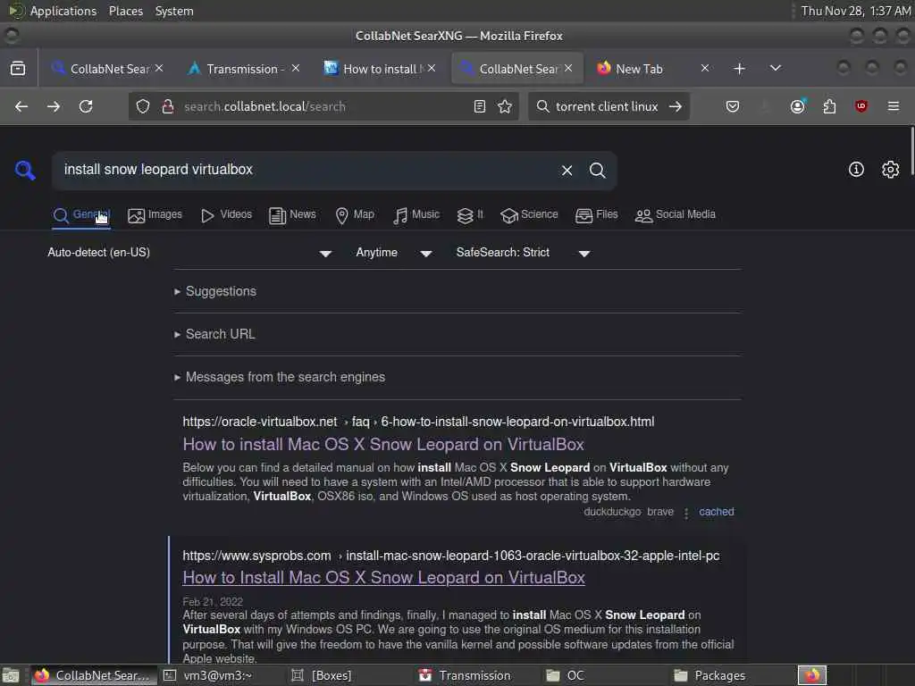915x686 pixels.
Task: Close the Transmission tab
Action: 296,68
